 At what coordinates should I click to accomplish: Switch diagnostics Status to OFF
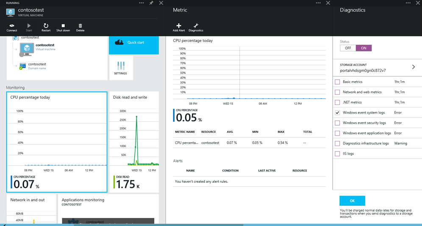click(348, 48)
